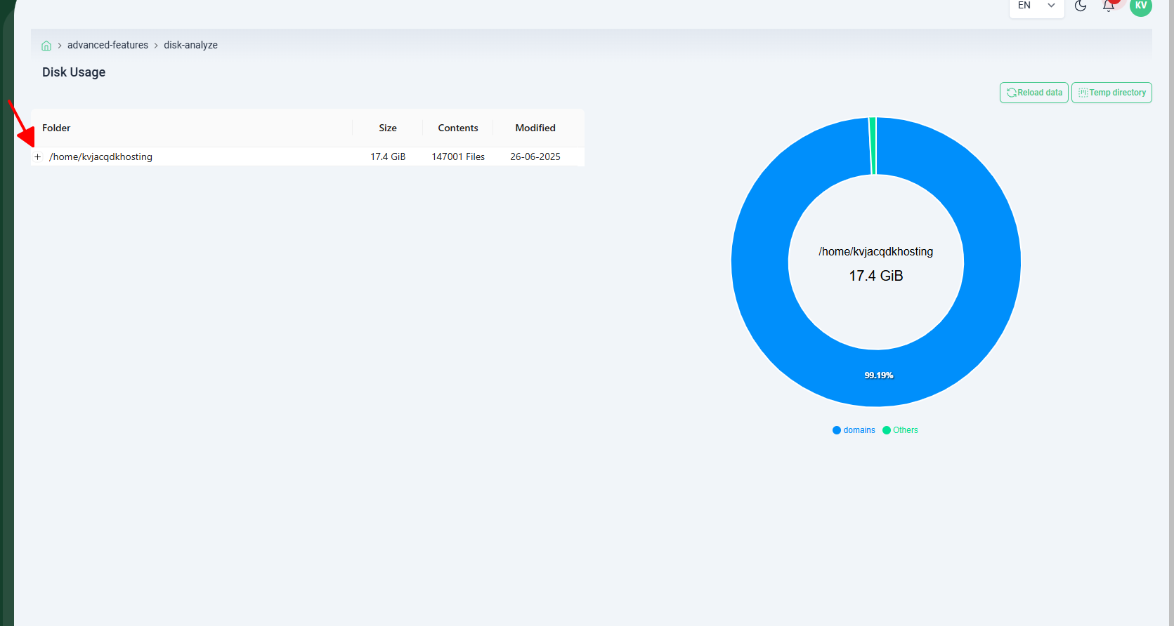Click the Size column header

coord(388,128)
